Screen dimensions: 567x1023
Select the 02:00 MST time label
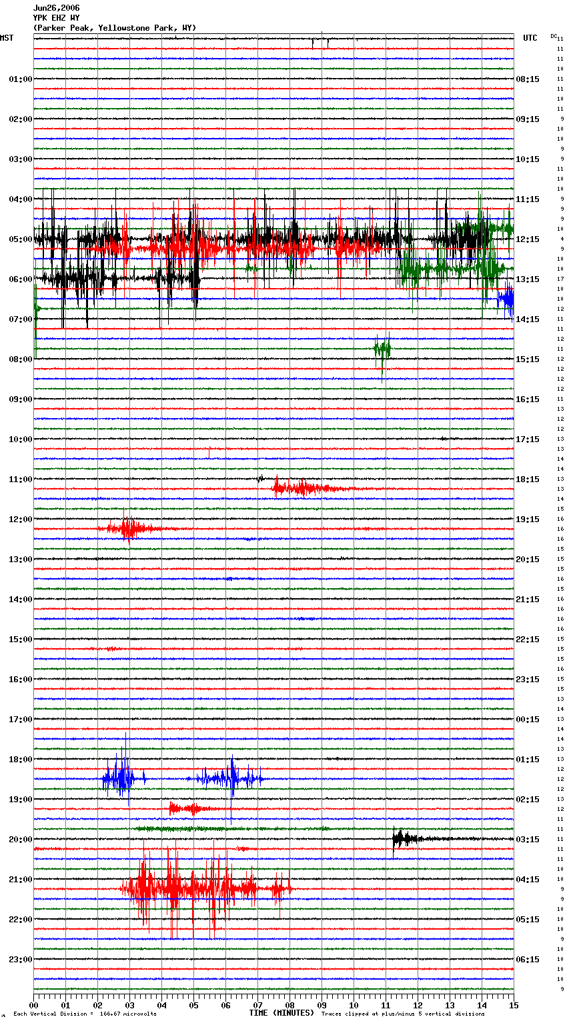20,119
